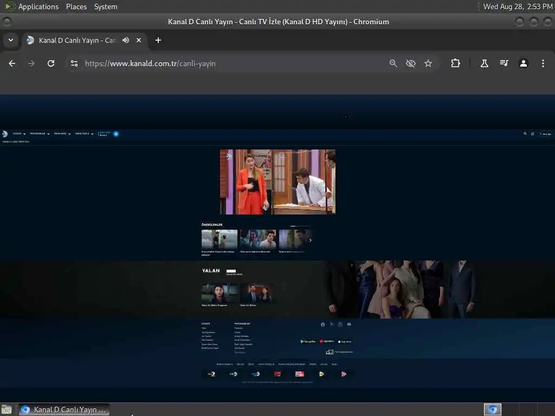The height and width of the screenshot is (416, 555).
Task: Click the AppGallery store badge
Action: [x=327, y=341]
